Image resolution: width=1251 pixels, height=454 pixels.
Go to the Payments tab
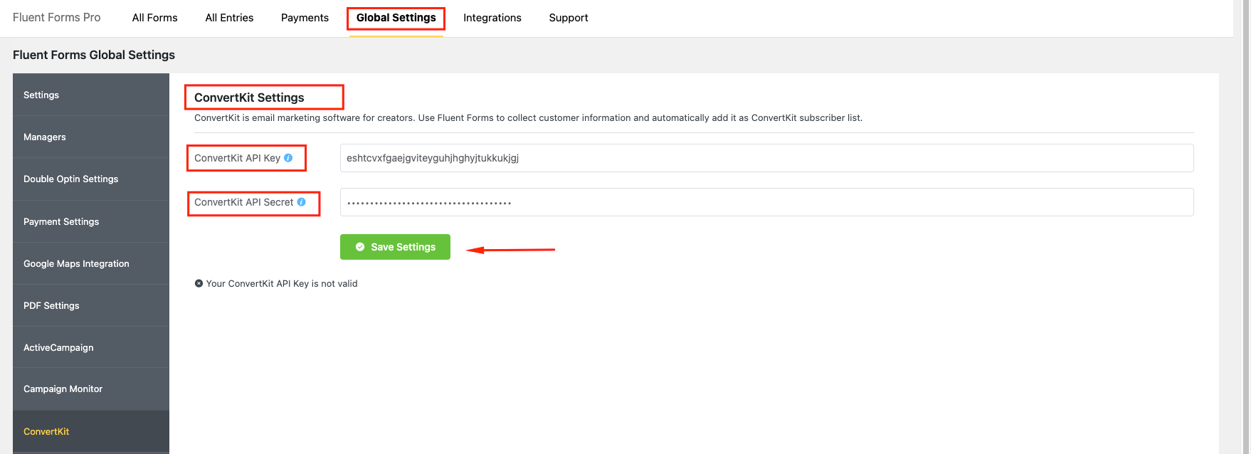click(x=305, y=18)
